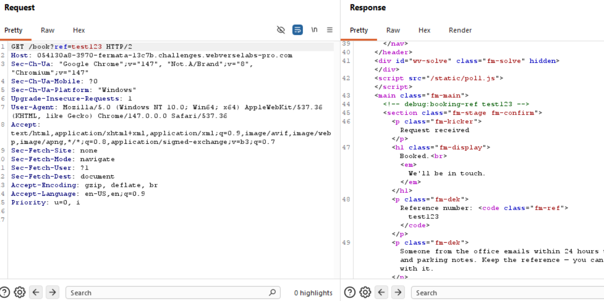This screenshot has height=301, width=604.
Task: Click the crossed-out eye icon in Request toolbar
Action: point(281,30)
